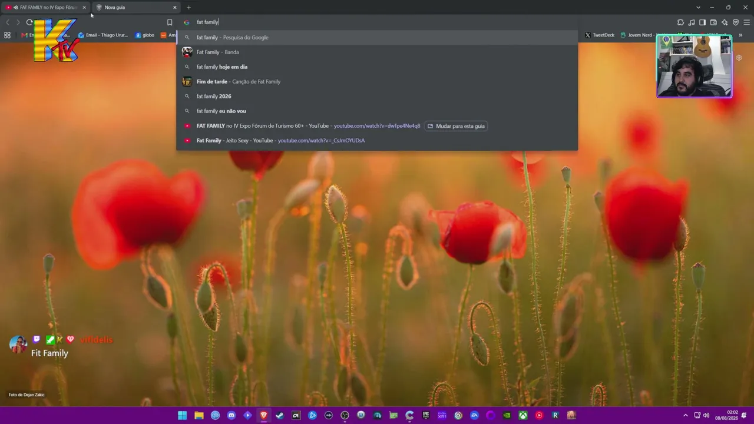The image size is (754, 424).
Task: Pick 'fat family eu não vou' suggestion
Action: click(377, 111)
